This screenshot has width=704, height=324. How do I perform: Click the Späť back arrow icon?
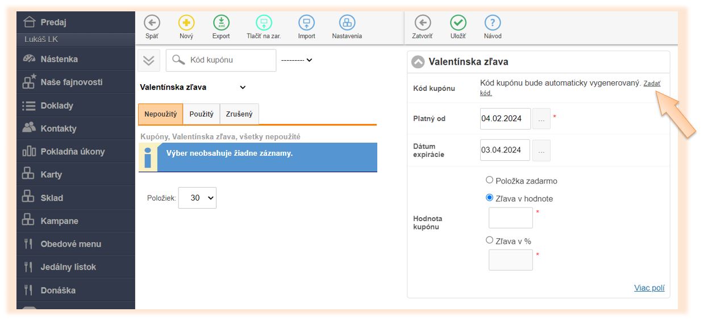152,23
